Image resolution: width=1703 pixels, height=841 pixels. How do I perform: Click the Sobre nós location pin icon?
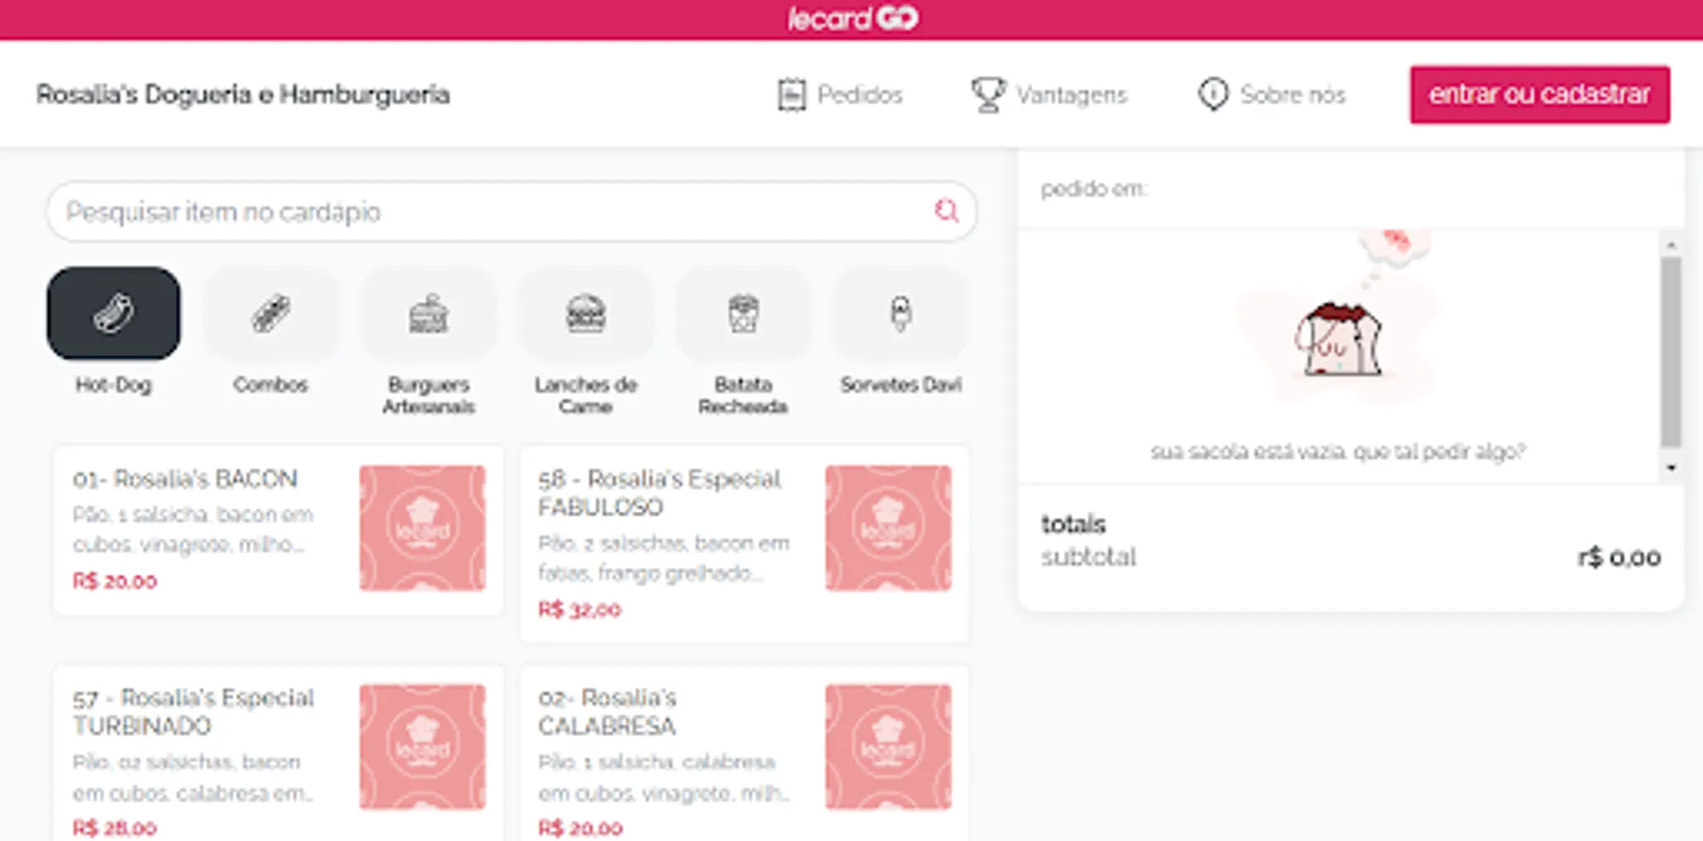pyautogui.click(x=1212, y=93)
